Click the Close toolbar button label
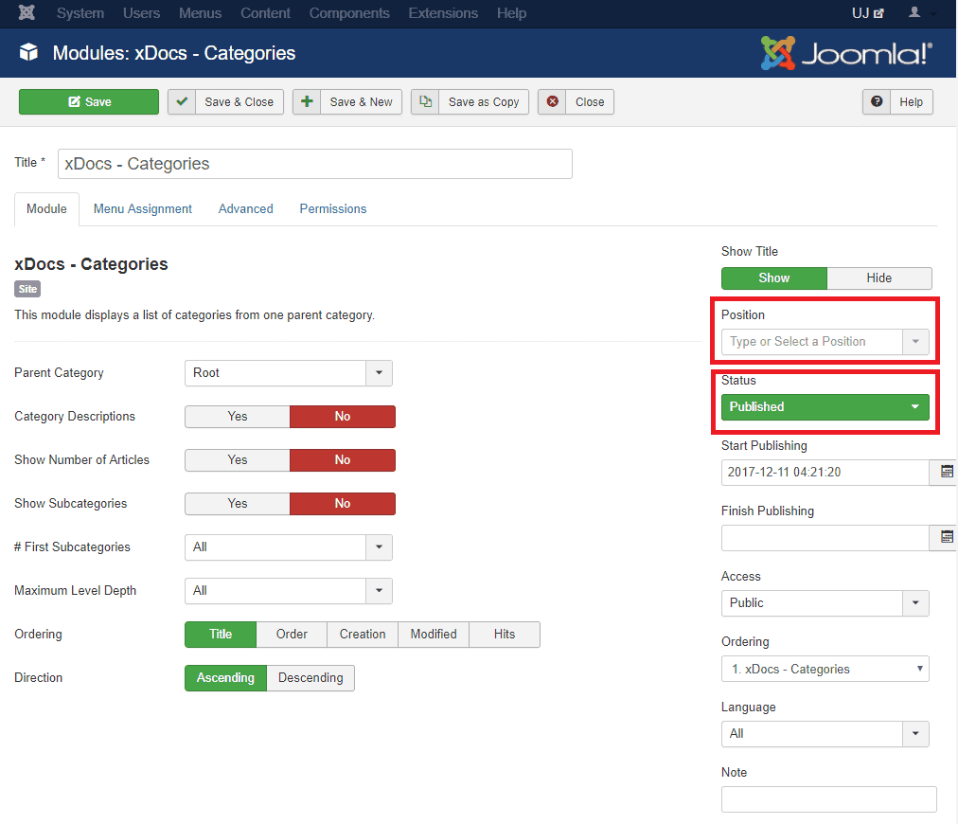This screenshot has width=958, height=824. pyautogui.click(x=590, y=102)
